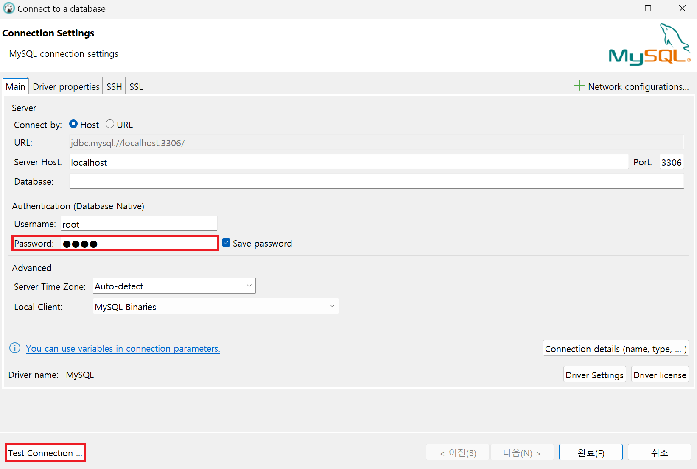The width and height of the screenshot is (697, 469).
Task: Click the Driver license button
Action: (x=660, y=375)
